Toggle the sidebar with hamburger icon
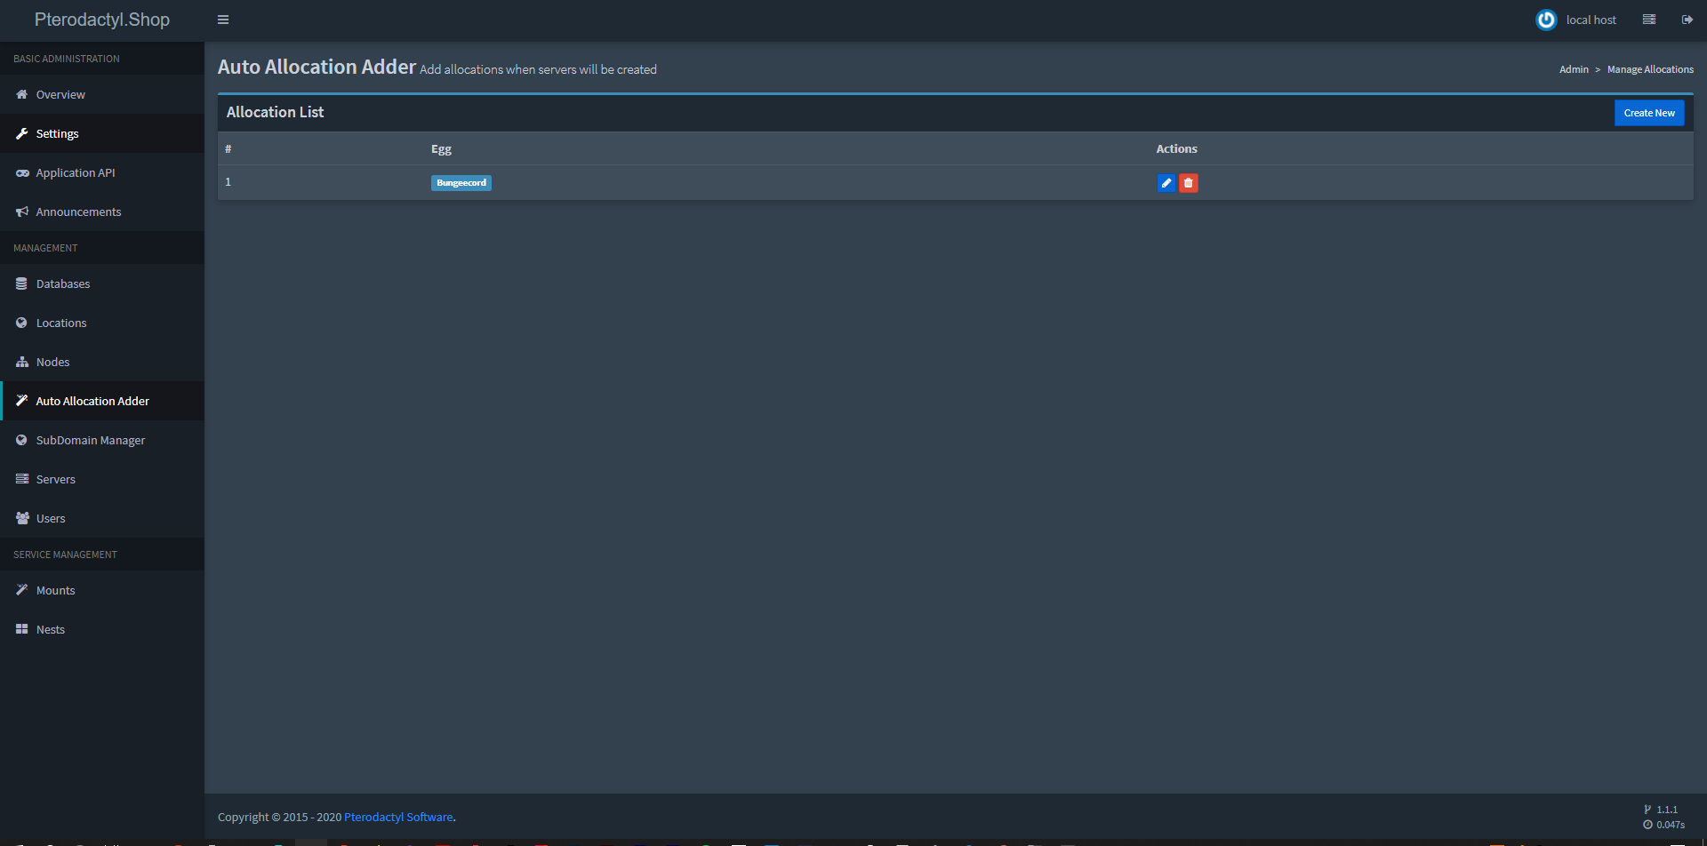This screenshot has height=846, width=1707. 223,20
